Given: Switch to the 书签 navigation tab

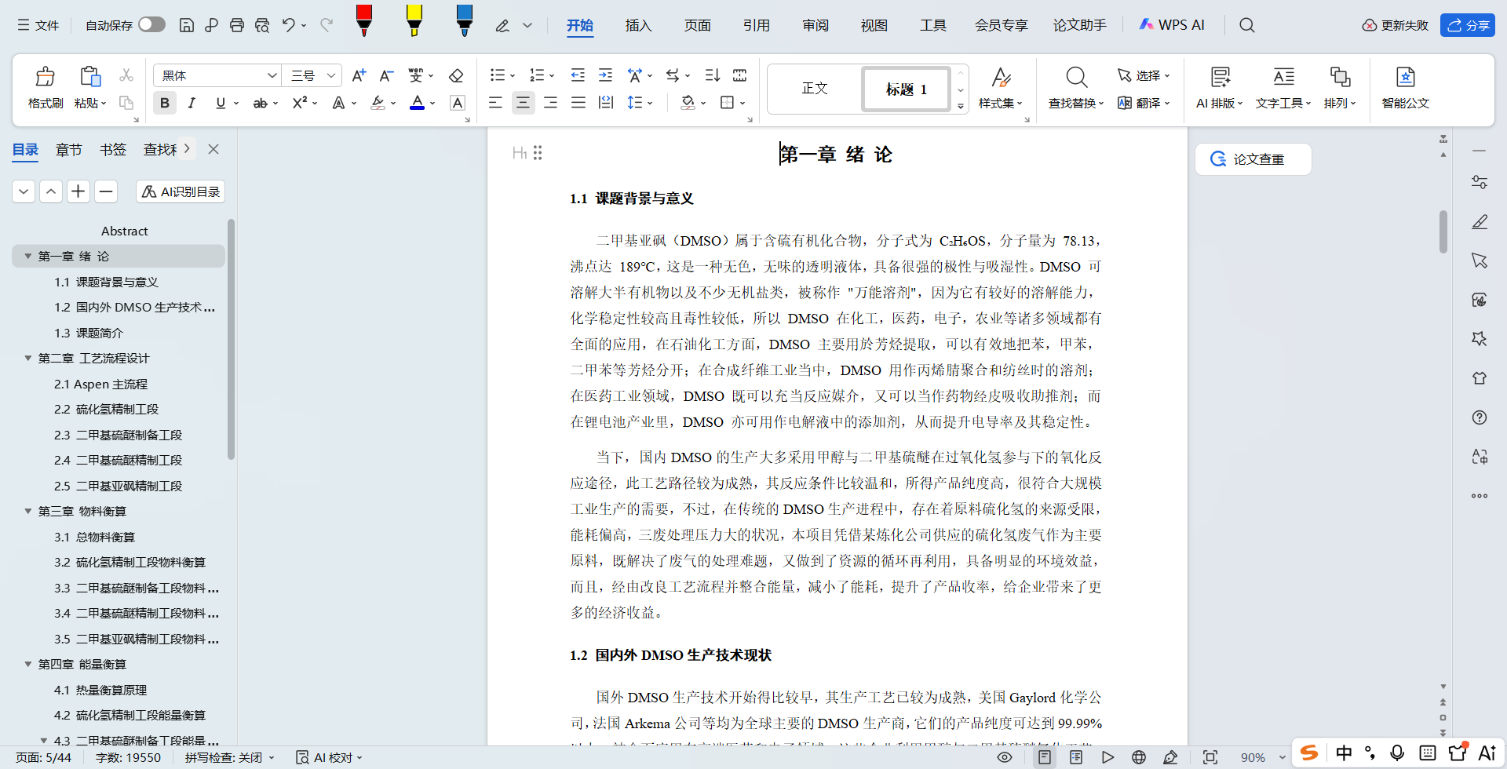Looking at the screenshot, I should 113,149.
